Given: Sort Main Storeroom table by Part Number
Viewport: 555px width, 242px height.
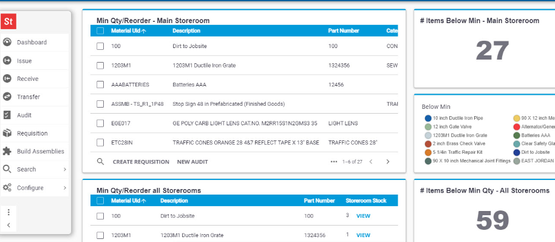Looking at the screenshot, I should (x=343, y=31).
